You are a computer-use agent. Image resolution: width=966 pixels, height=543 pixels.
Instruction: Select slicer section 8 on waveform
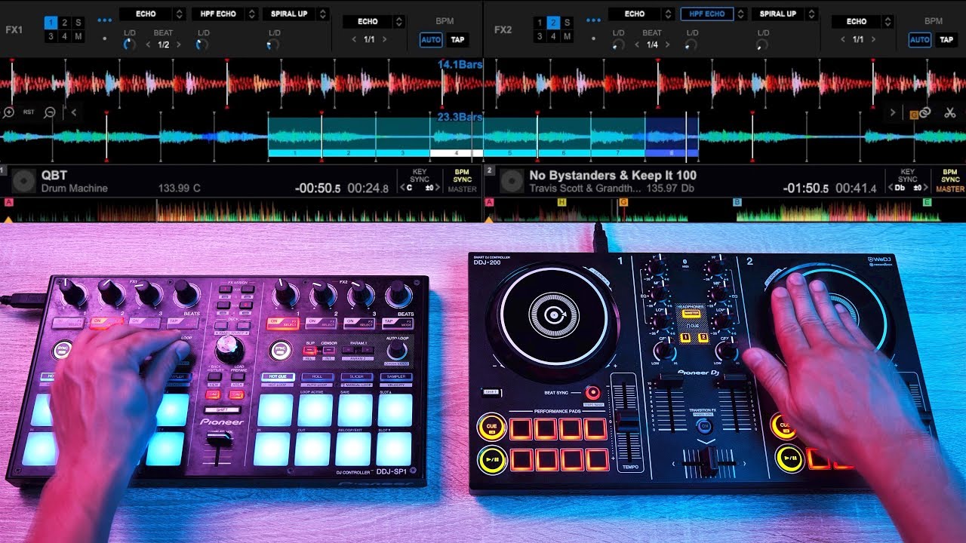pyautogui.click(x=672, y=153)
